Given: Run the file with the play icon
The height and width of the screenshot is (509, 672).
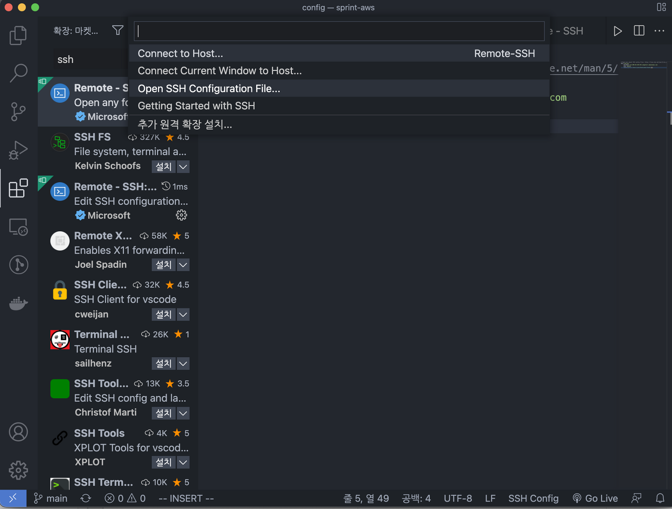Looking at the screenshot, I should (x=618, y=31).
